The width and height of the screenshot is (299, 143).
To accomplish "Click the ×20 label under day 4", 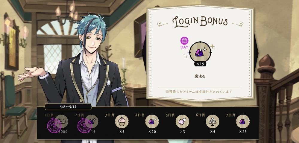I will (152, 132).
